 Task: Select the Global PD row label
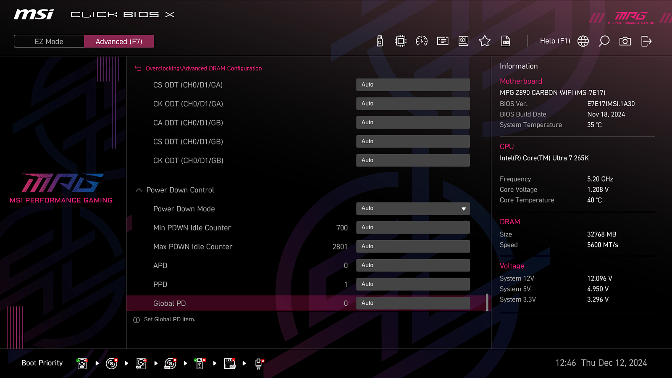(x=169, y=303)
